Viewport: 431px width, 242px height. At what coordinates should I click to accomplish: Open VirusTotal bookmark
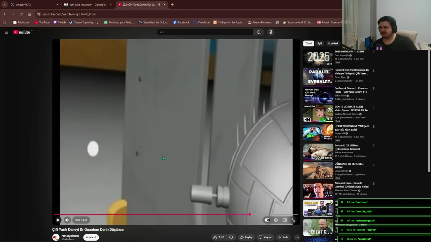pyautogui.click(x=201, y=23)
